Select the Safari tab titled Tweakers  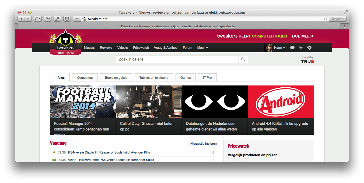178,26
